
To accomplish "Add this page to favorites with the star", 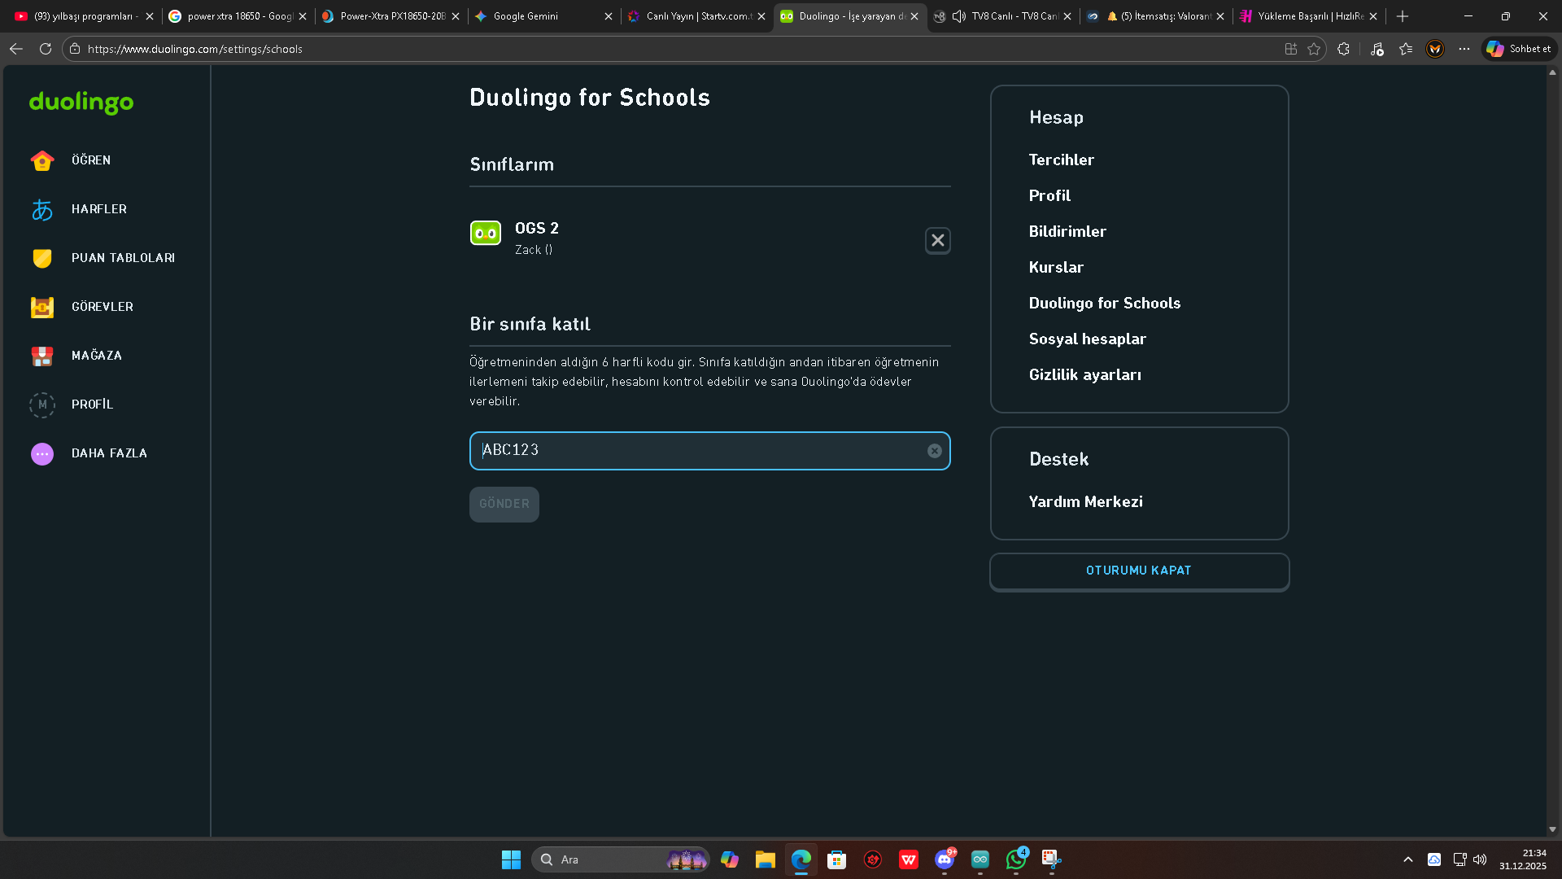I will [1314, 49].
